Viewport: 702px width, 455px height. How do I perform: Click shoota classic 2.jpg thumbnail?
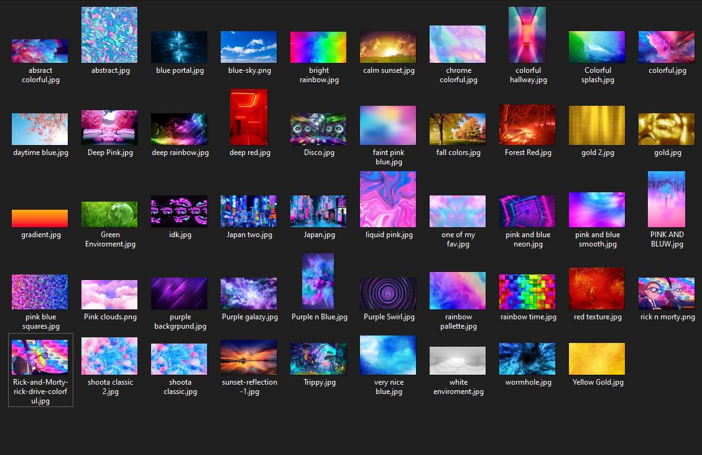click(109, 356)
